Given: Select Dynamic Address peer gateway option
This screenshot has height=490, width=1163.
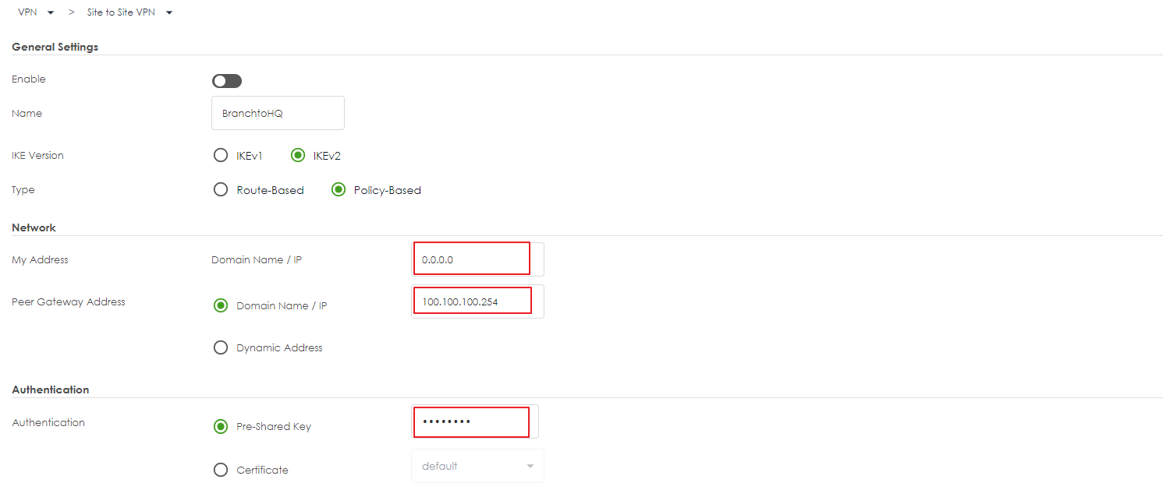Looking at the screenshot, I should pos(220,347).
